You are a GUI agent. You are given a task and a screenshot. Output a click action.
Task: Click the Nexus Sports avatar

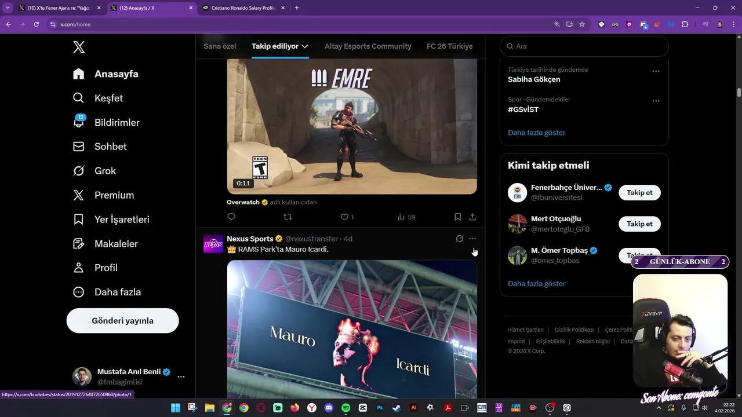213,244
